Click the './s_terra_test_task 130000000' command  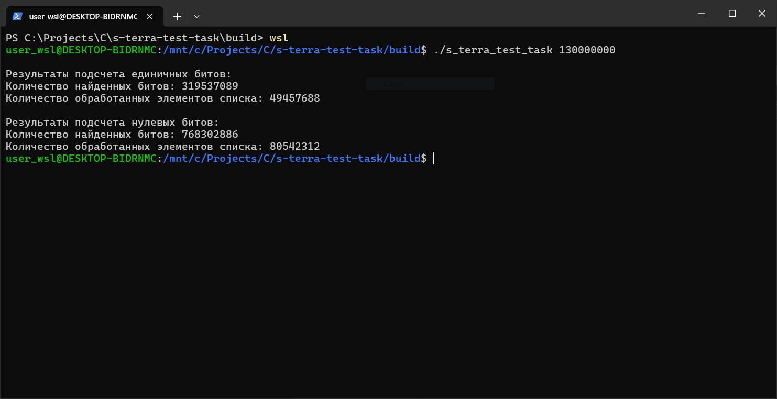tap(524, 50)
